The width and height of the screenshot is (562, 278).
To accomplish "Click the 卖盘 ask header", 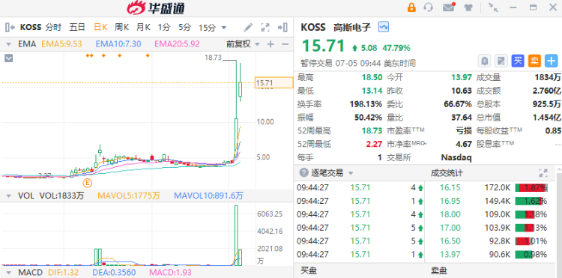I will pos(438,271).
